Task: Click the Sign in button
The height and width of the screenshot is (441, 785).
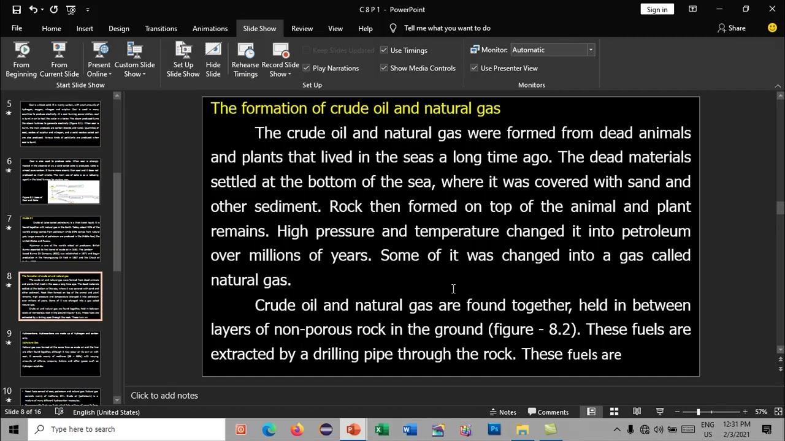Action: (657, 9)
